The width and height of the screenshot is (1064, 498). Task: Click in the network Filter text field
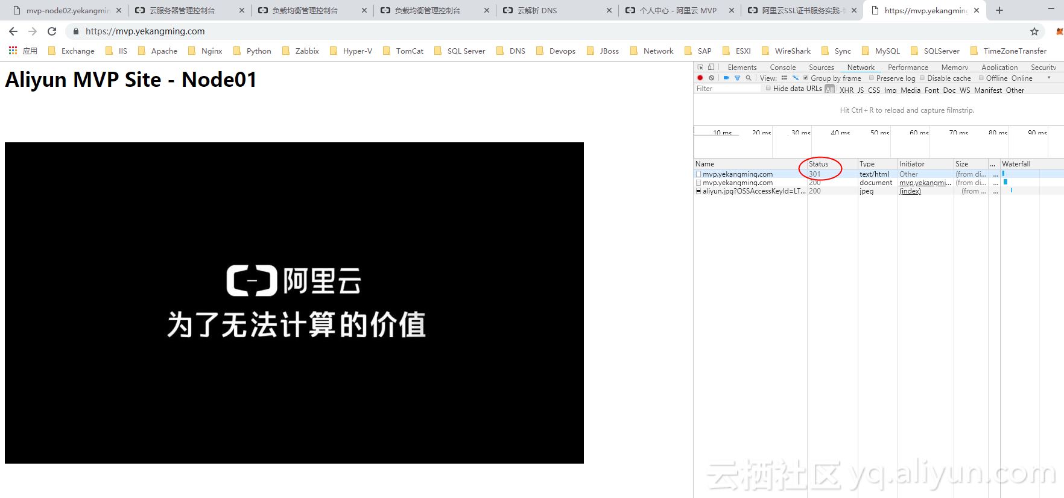[x=728, y=89]
